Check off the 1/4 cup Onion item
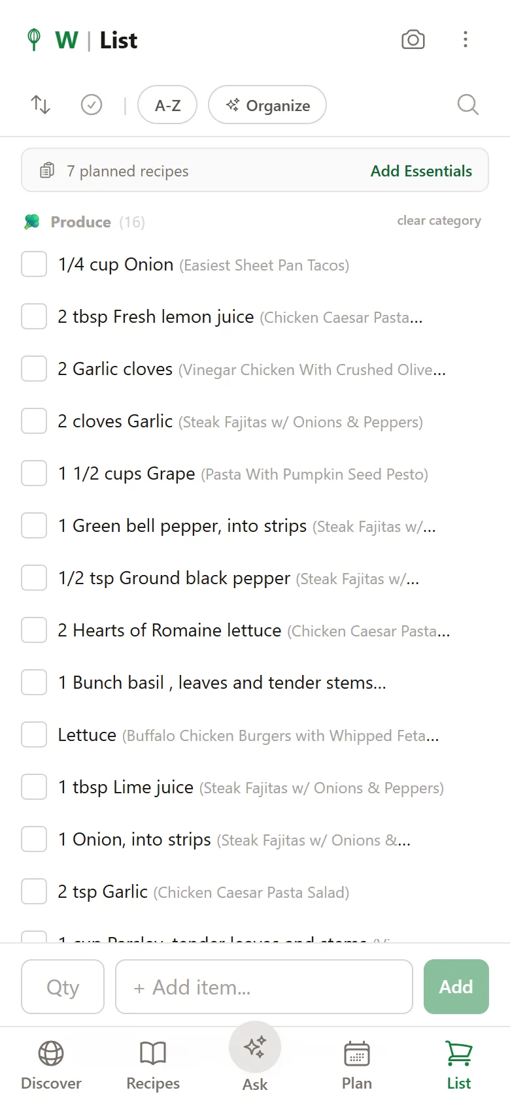510x1103 pixels. coord(33,264)
